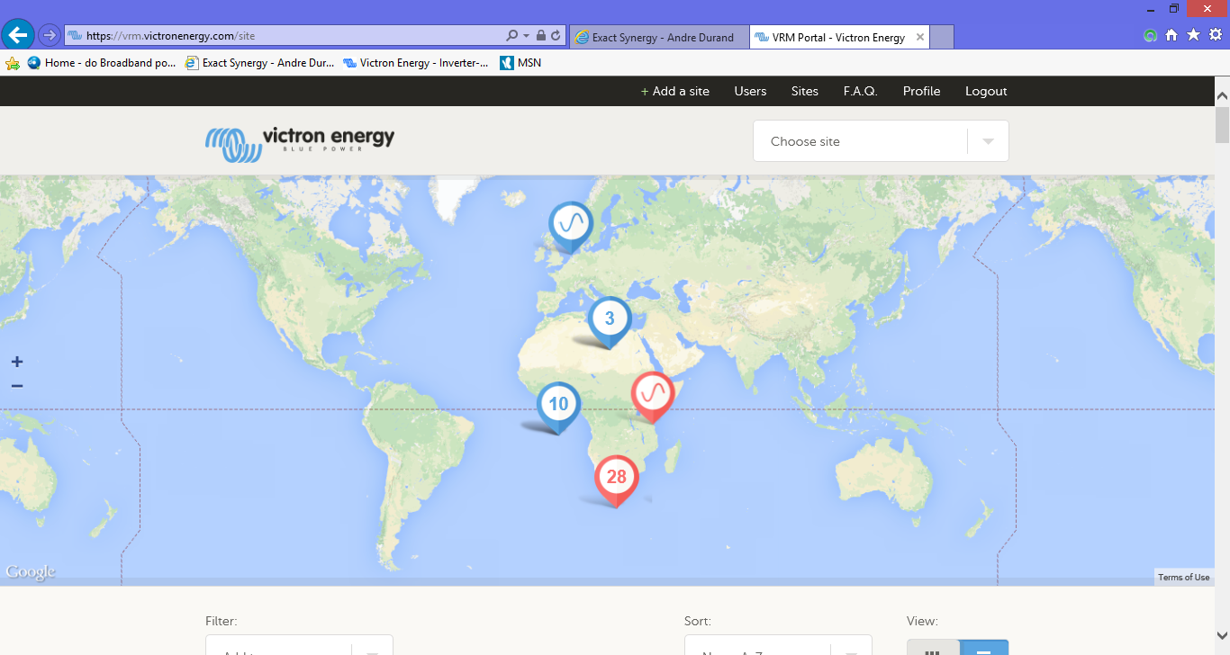Click the Victron Energy logo
The width and height of the screenshot is (1230, 655).
click(x=300, y=141)
